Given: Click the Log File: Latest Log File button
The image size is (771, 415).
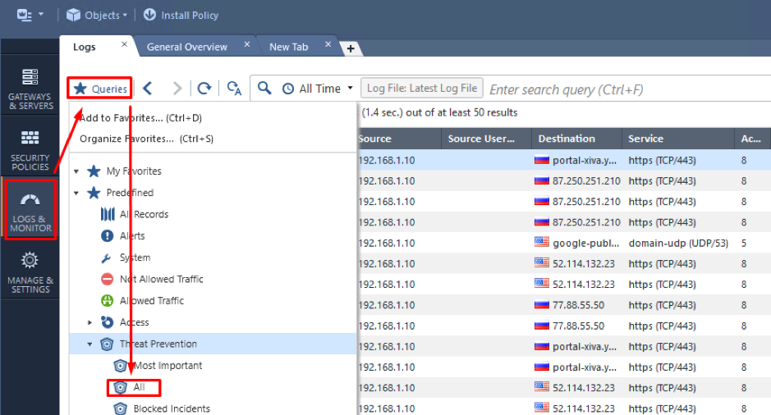Looking at the screenshot, I should (422, 89).
